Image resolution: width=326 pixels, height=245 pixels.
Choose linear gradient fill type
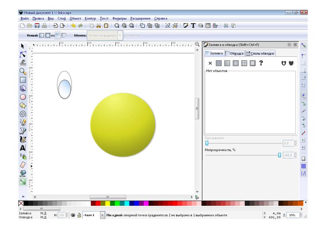click(x=227, y=63)
